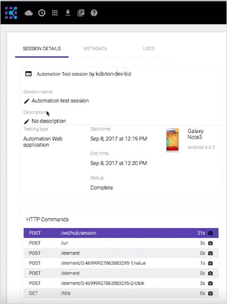View screenshot for /url command

[x=211, y=243]
